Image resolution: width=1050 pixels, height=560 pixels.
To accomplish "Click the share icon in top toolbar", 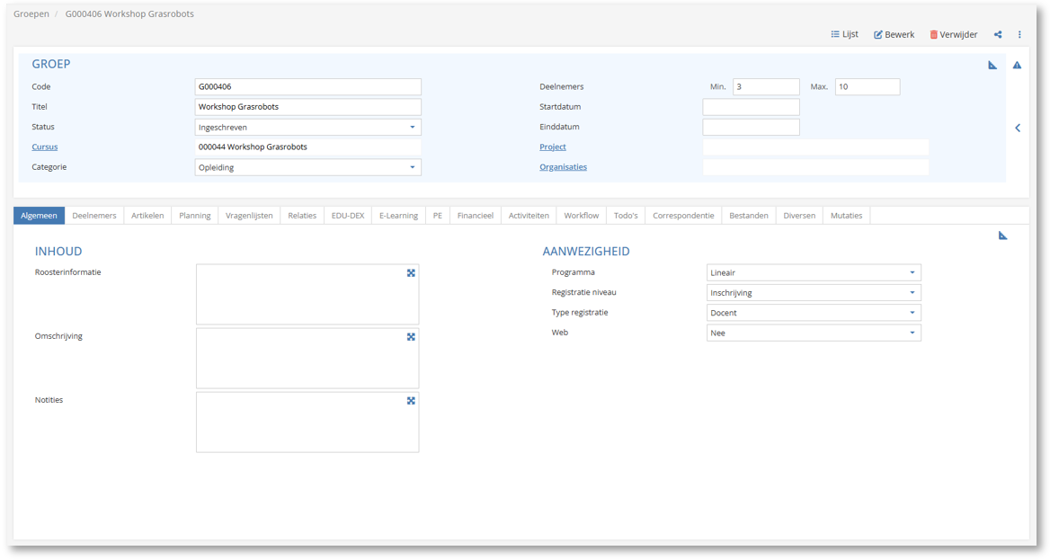I will pos(998,35).
